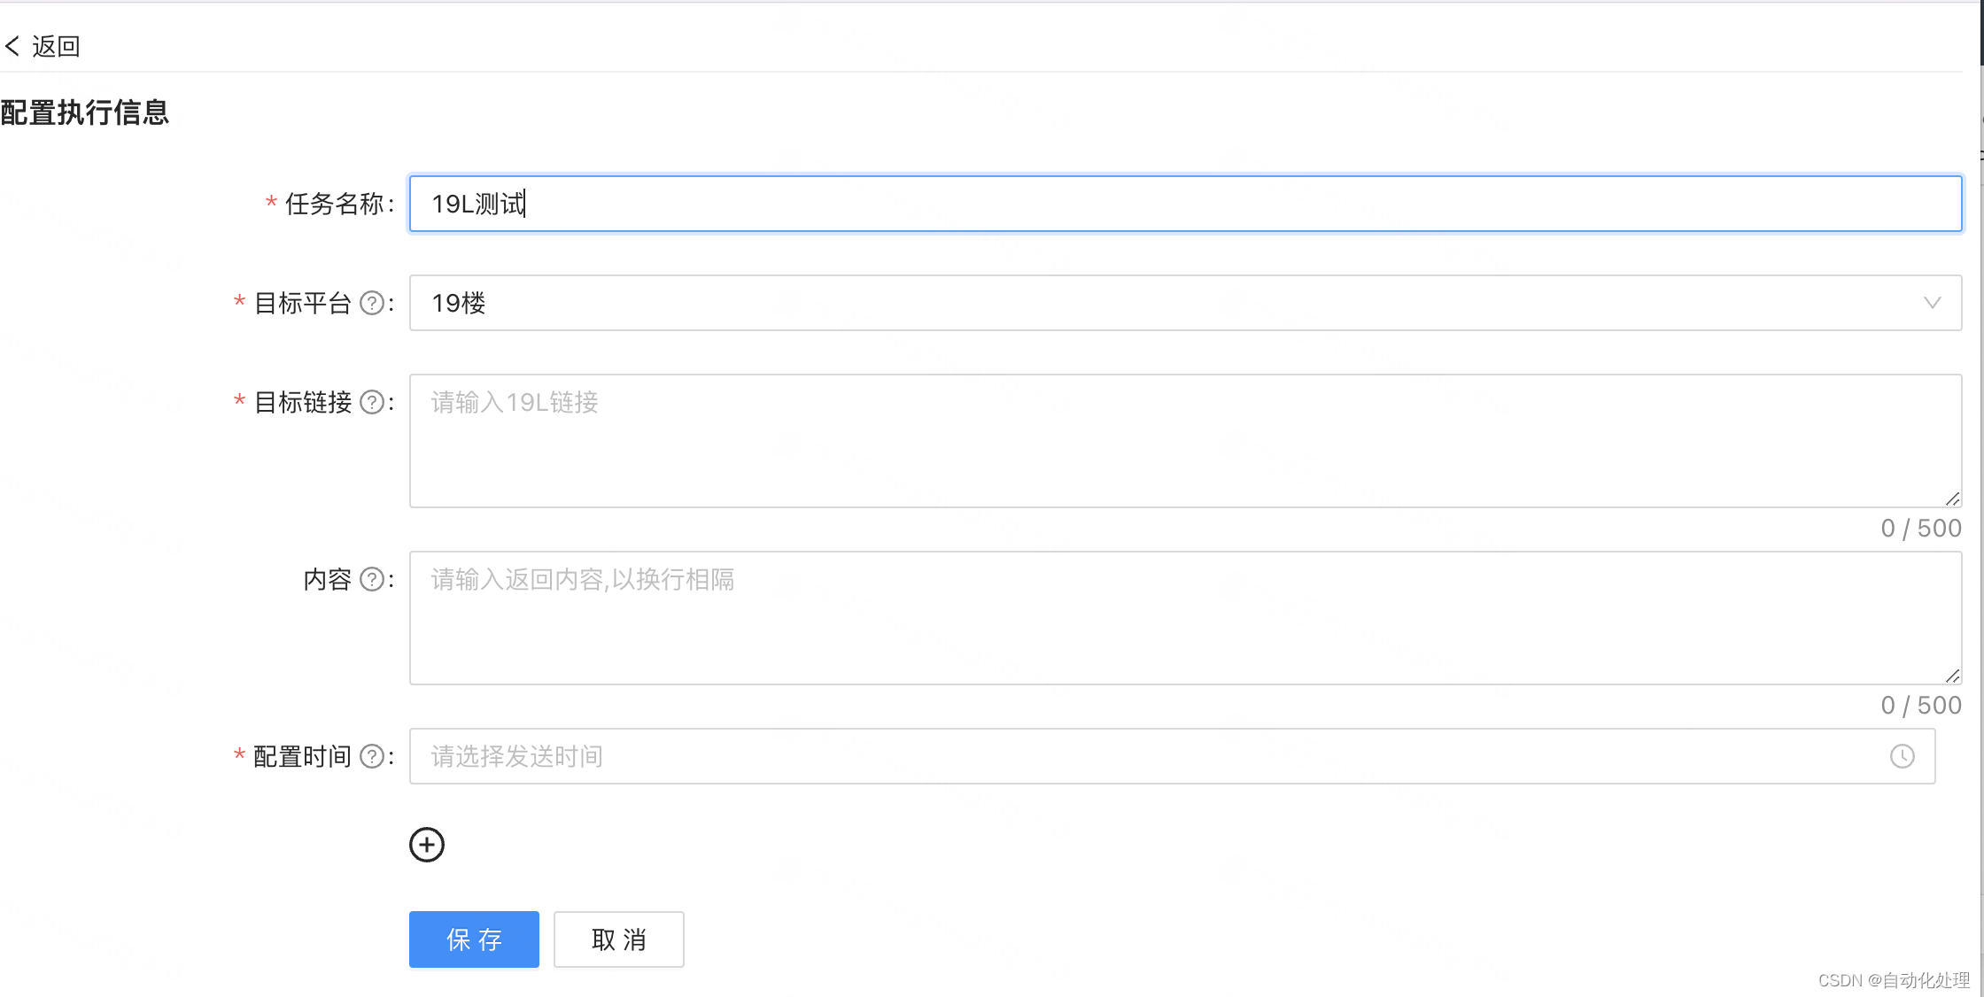
Task: Click the back arrow chevron icon
Action: [x=12, y=46]
